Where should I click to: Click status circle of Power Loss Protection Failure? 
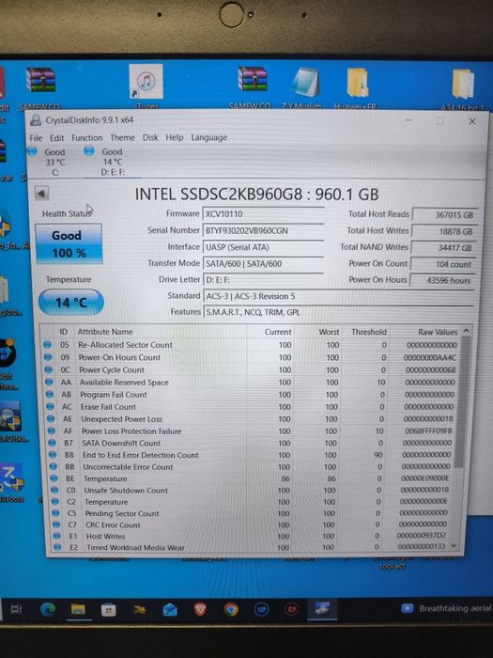click(x=52, y=431)
